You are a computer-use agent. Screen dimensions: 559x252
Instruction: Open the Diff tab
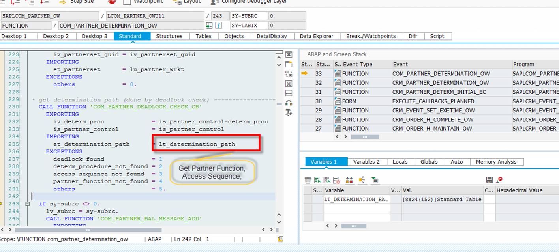point(413,36)
